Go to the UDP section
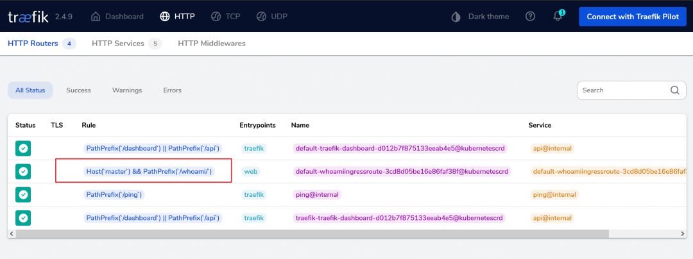This screenshot has height=259, width=693. tap(272, 17)
